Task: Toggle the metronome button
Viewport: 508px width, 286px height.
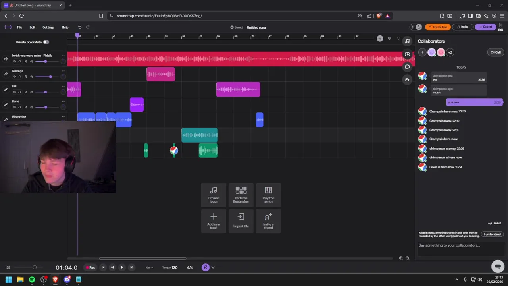Action: [x=205, y=267]
